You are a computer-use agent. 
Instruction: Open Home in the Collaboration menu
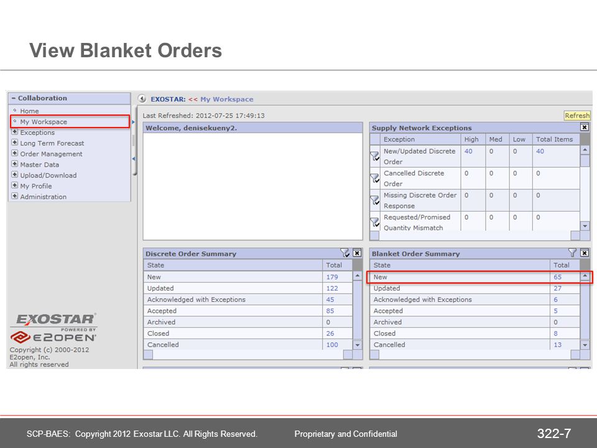(x=29, y=111)
